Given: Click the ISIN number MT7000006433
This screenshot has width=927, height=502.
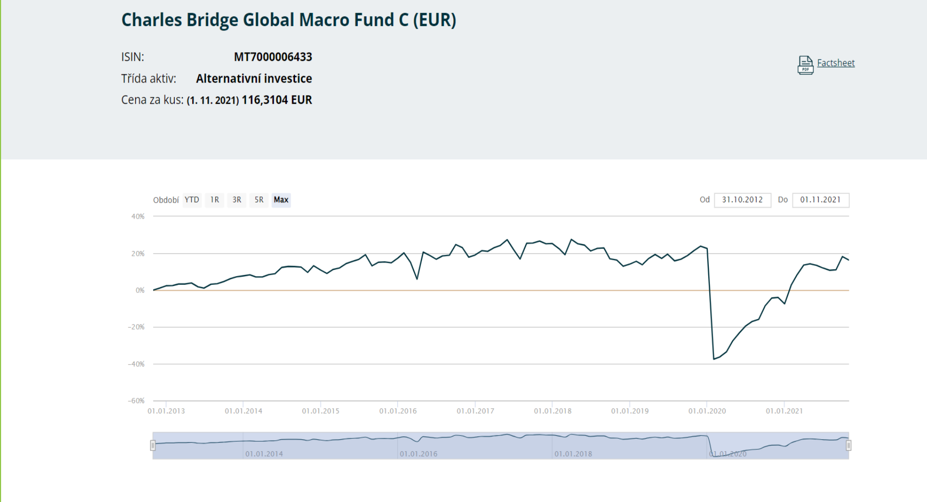Looking at the screenshot, I should (x=273, y=57).
